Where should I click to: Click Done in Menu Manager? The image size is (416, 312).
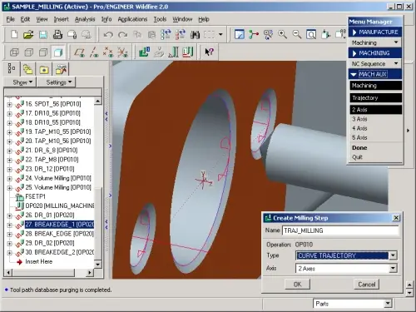[359, 148]
